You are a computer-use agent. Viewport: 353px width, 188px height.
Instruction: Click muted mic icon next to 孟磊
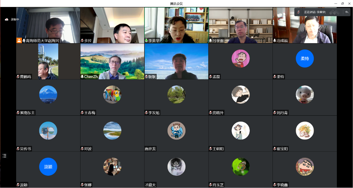[x=211, y=77]
